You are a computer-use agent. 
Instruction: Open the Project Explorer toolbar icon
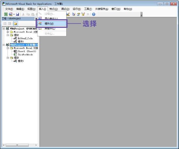(x=74, y=14)
